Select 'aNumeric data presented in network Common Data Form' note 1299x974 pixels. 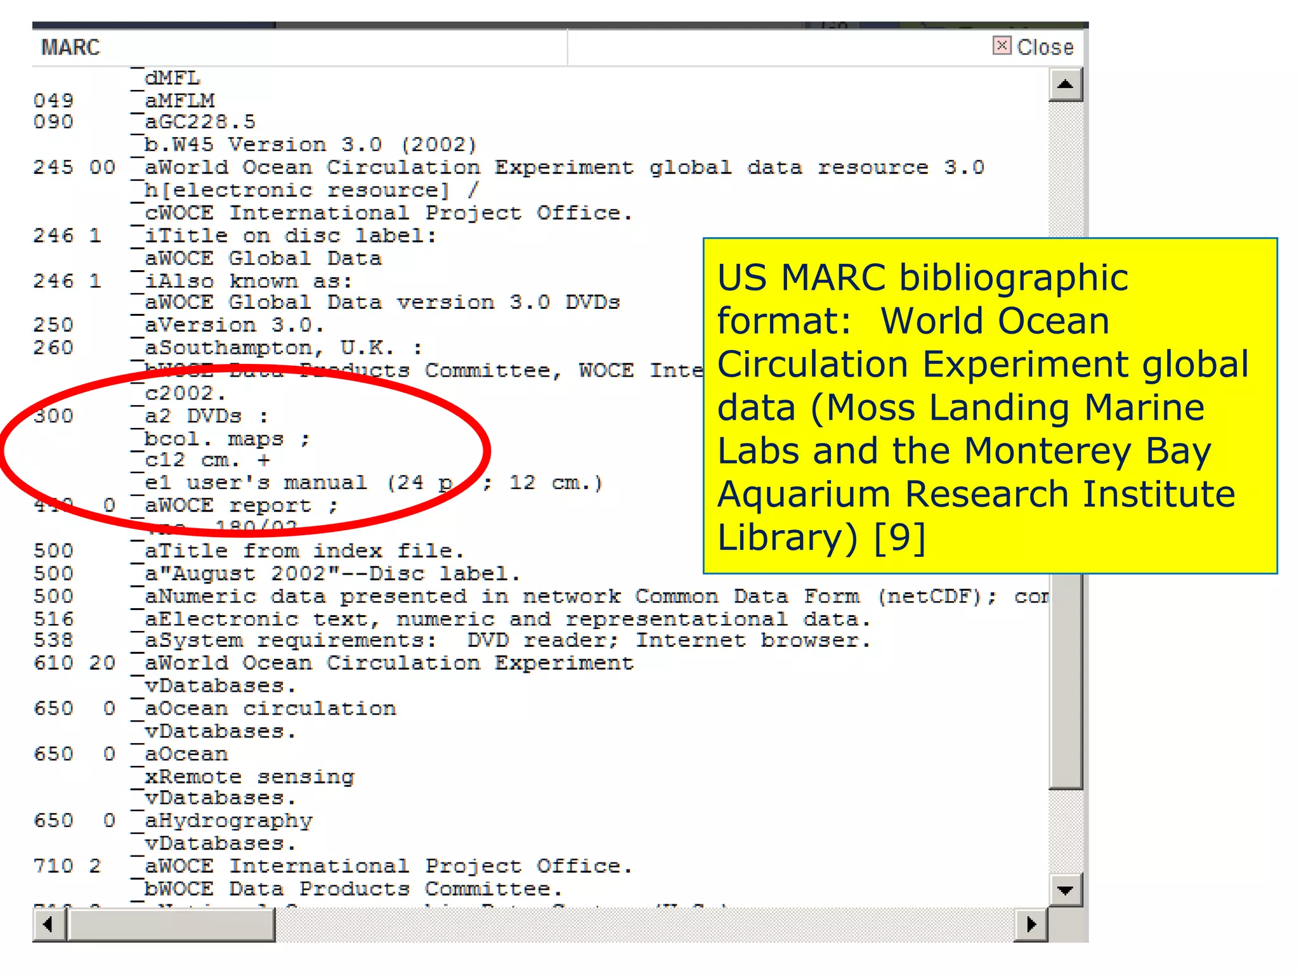(x=540, y=597)
